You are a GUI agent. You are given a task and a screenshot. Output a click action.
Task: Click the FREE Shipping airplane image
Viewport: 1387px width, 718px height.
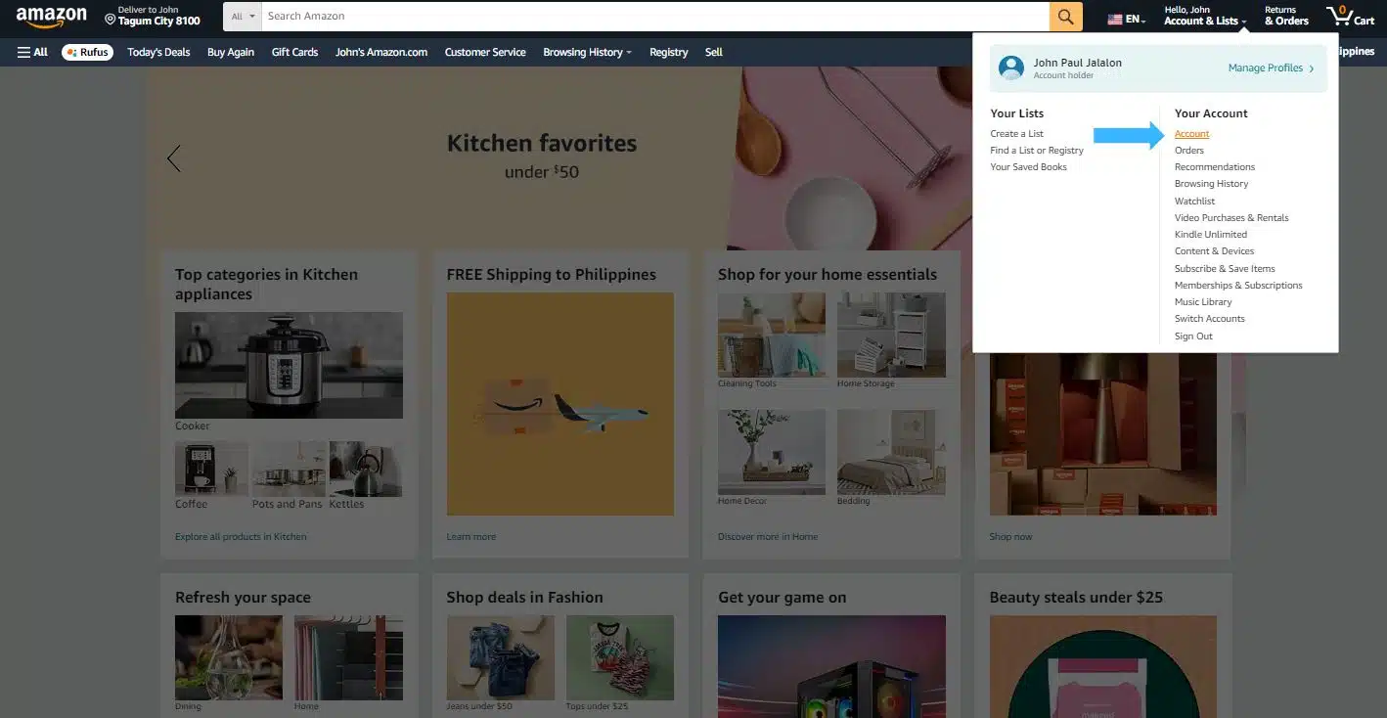(560, 404)
